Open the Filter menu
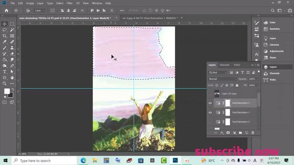The width and height of the screenshot is (294, 165). click(69, 3)
